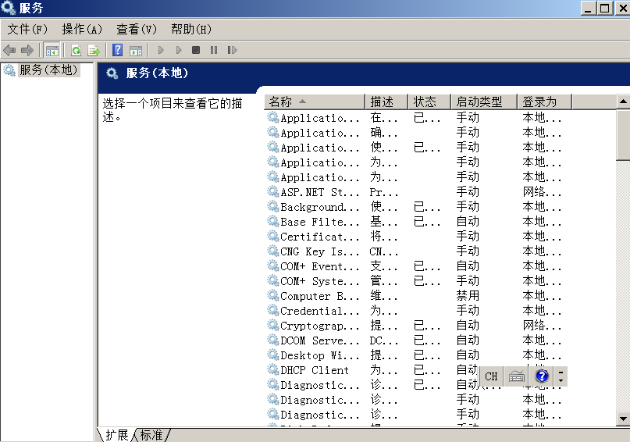
Task: Sort services by the 名称 column header
Action: (314, 102)
